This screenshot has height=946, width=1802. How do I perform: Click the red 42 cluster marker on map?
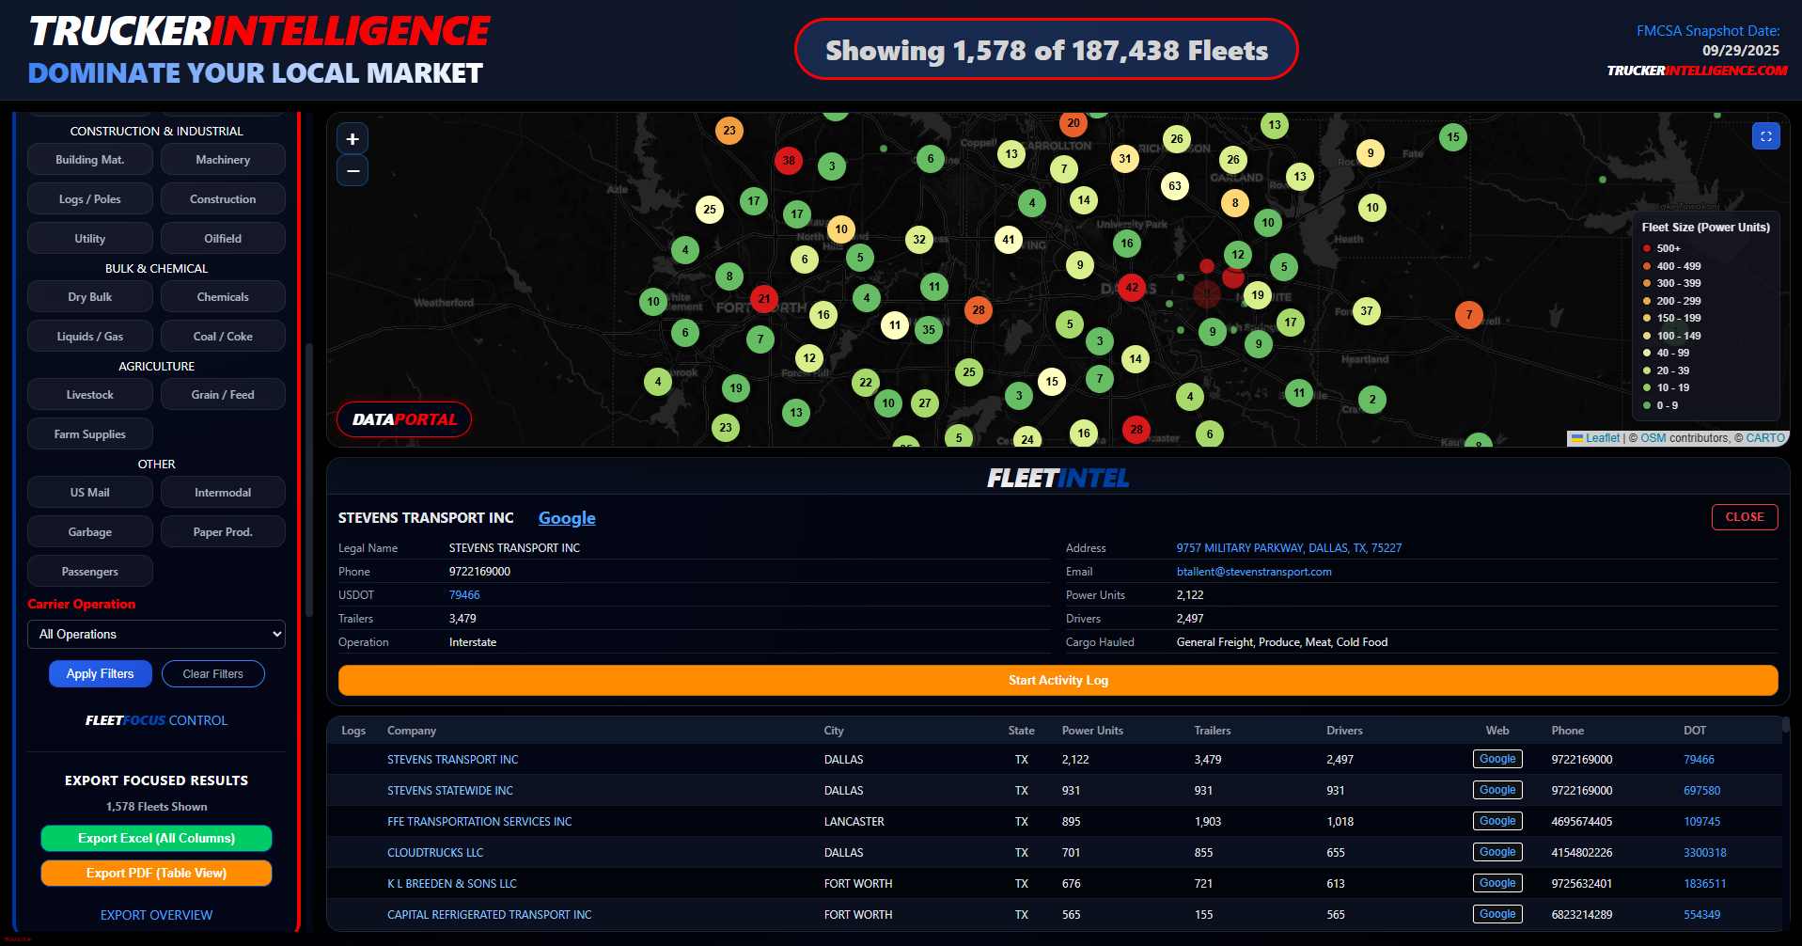click(x=1131, y=289)
